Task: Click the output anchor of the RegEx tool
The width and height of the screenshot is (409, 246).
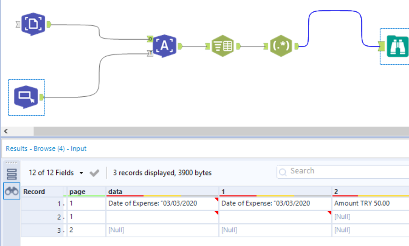Action: point(297,46)
